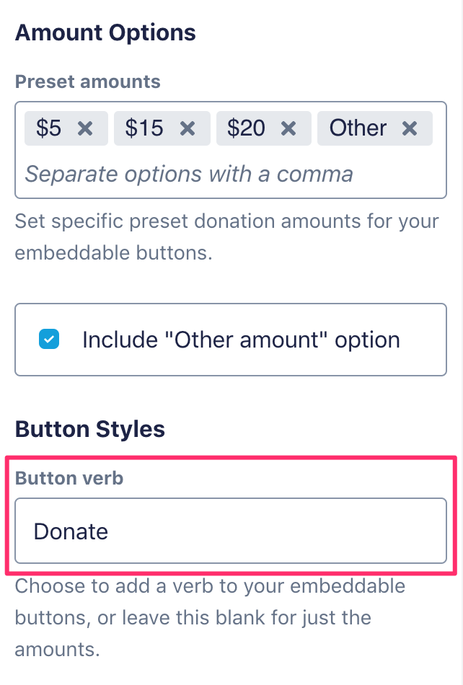The width and height of the screenshot is (463, 685).
Task: Click the Include "Other amount" option label
Action: (x=241, y=340)
